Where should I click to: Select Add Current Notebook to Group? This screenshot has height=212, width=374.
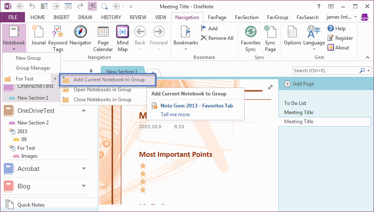pyautogui.click(x=108, y=80)
